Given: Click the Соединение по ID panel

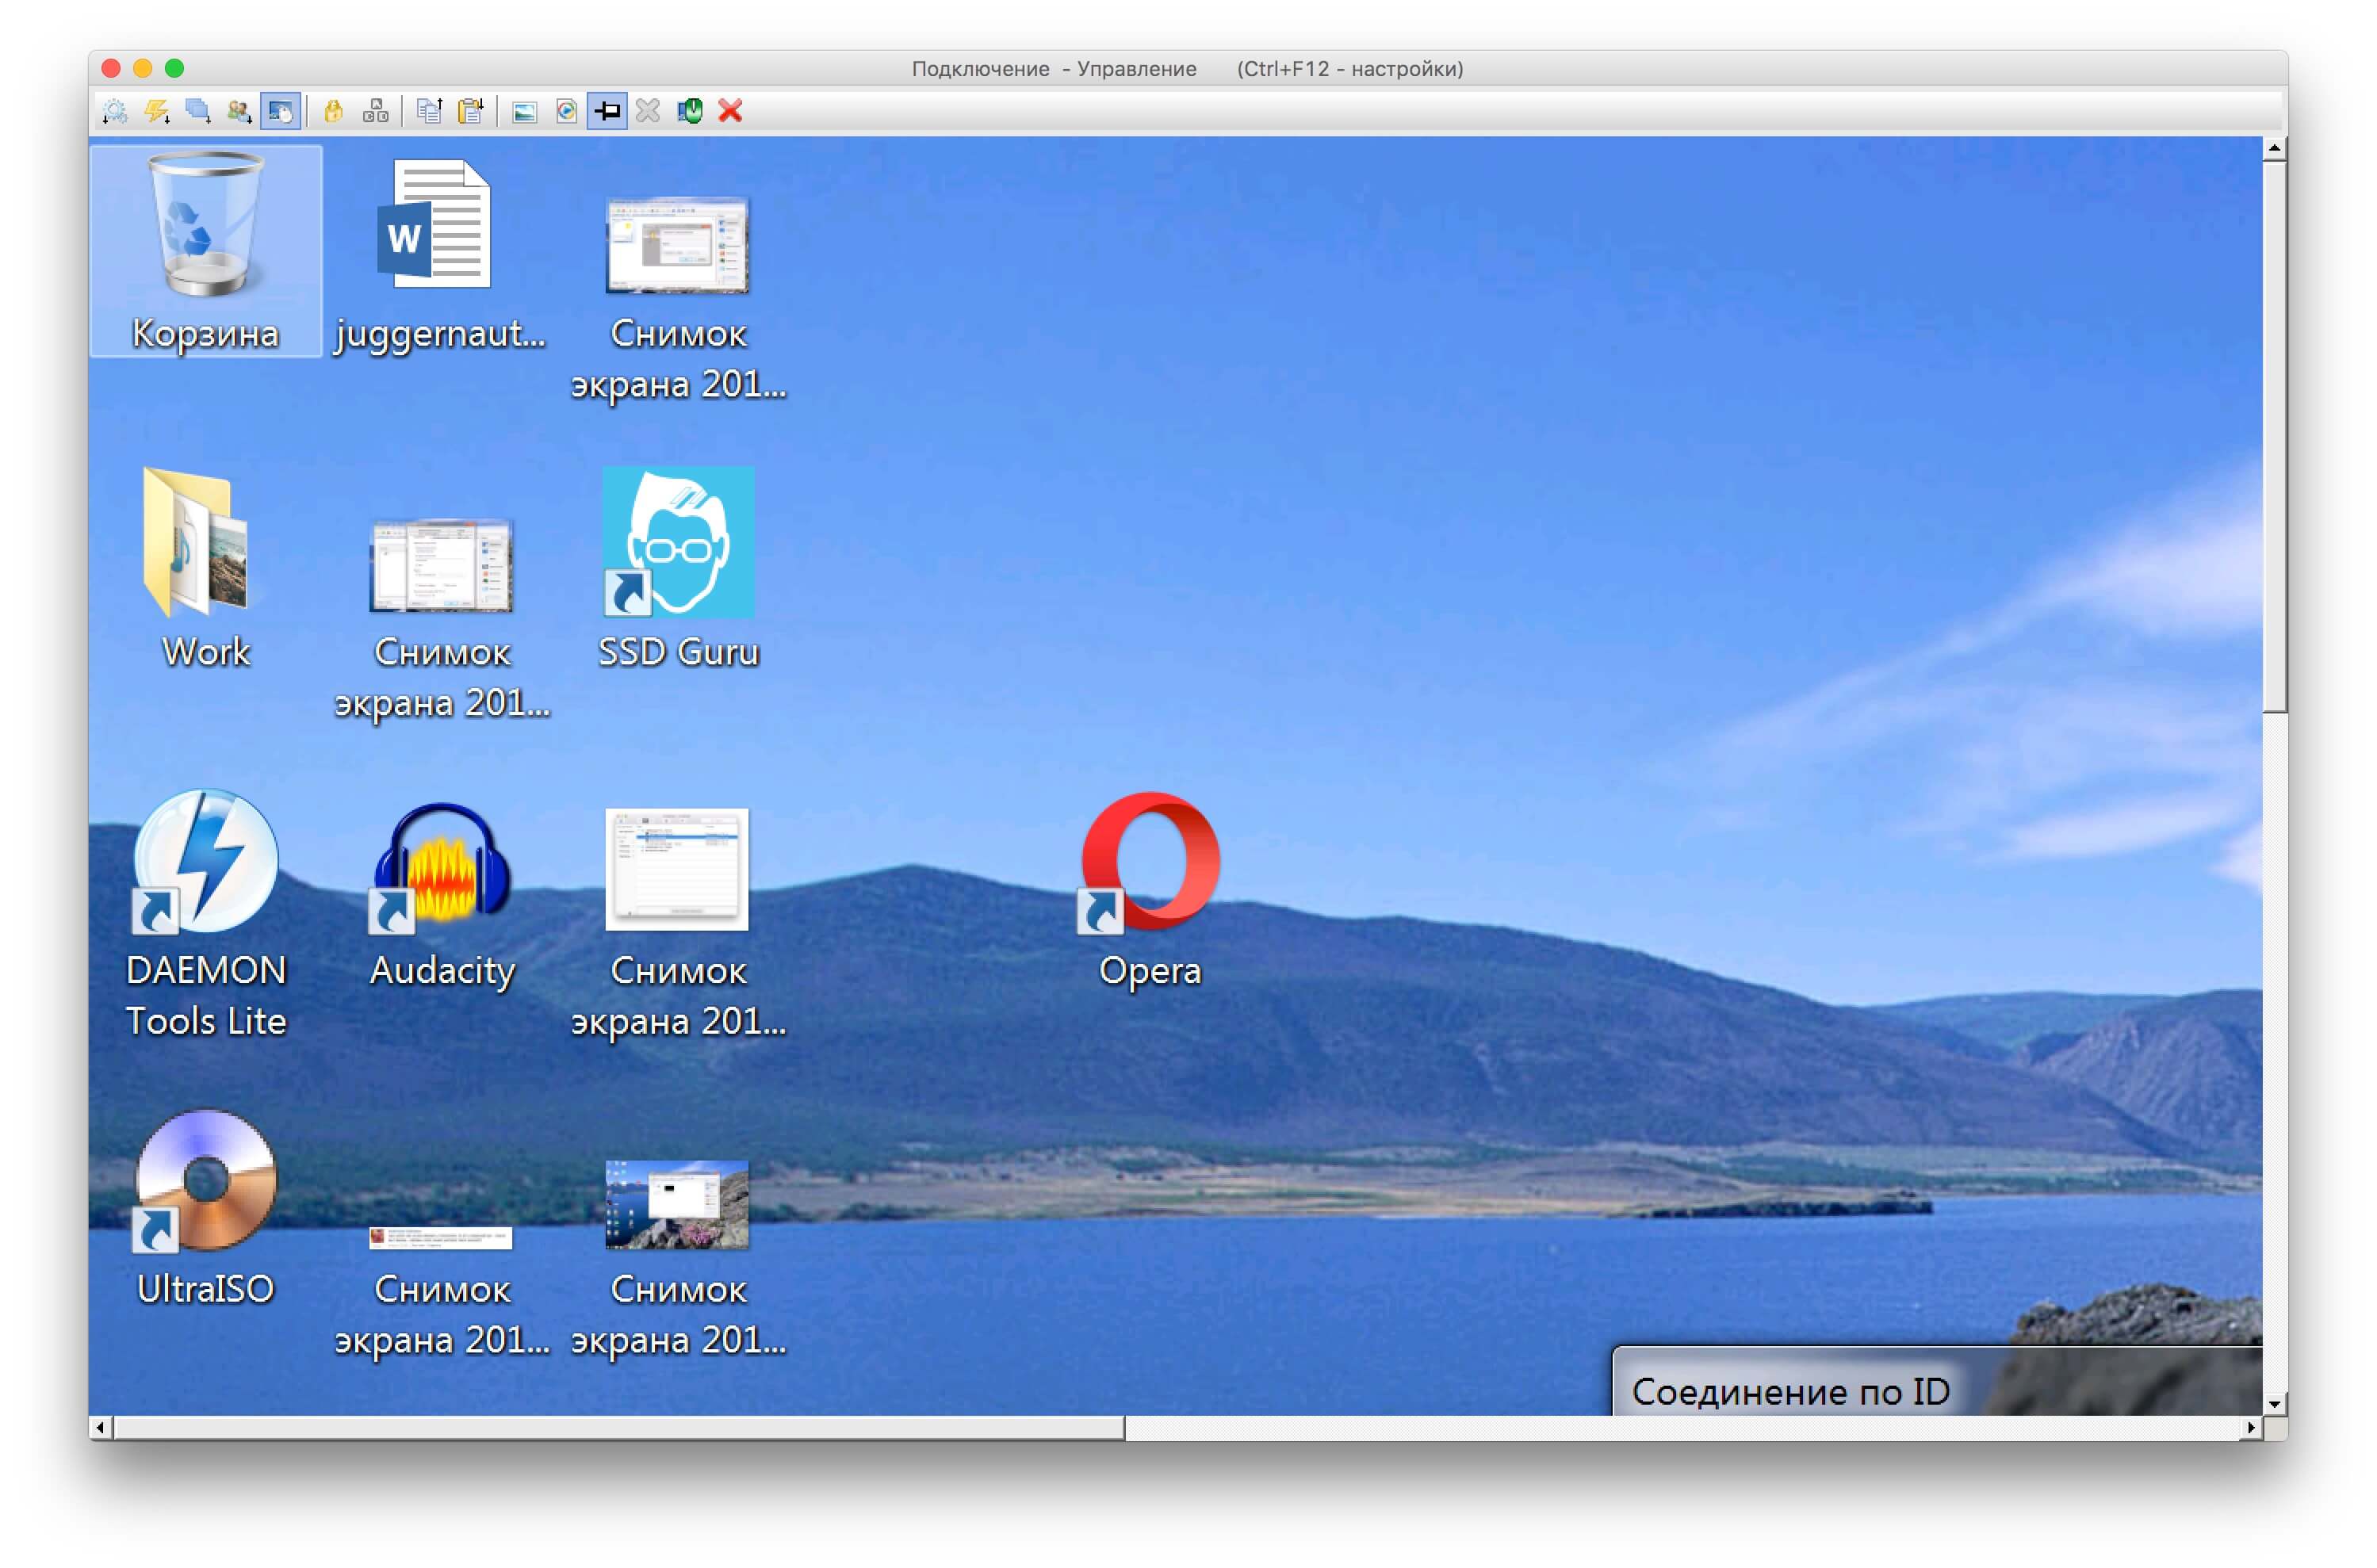Looking at the screenshot, I should coord(1937,1382).
